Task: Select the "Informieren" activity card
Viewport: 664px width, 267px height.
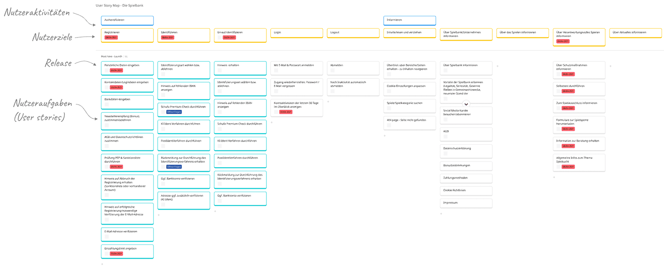Action: (409, 20)
